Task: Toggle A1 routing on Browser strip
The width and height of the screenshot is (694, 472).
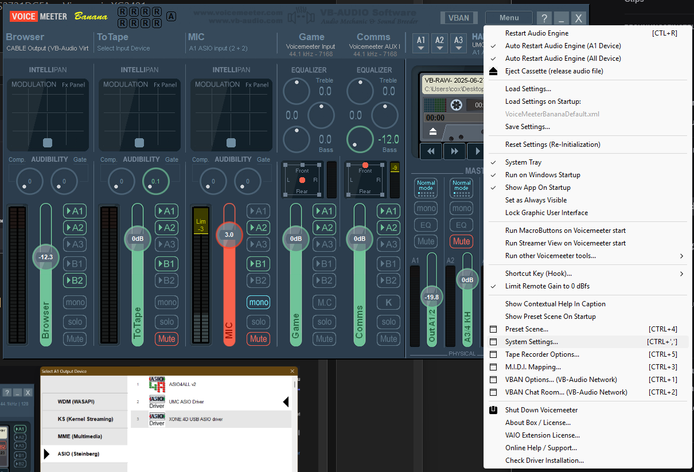Action: 75,211
